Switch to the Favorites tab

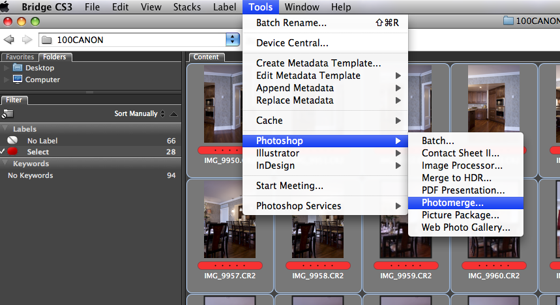[20, 57]
